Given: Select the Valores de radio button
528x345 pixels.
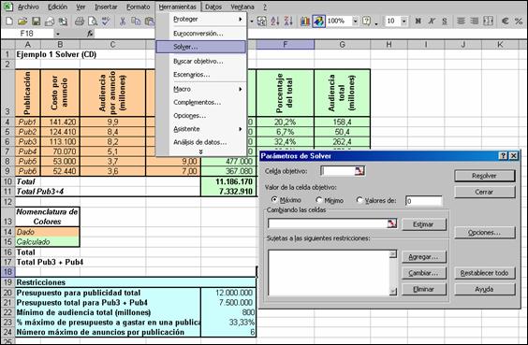Looking at the screenshot, I should tap(359, 200).
